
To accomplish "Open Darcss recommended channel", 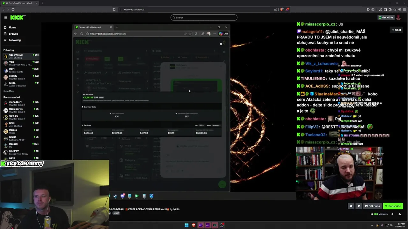I will pos(21,131).
